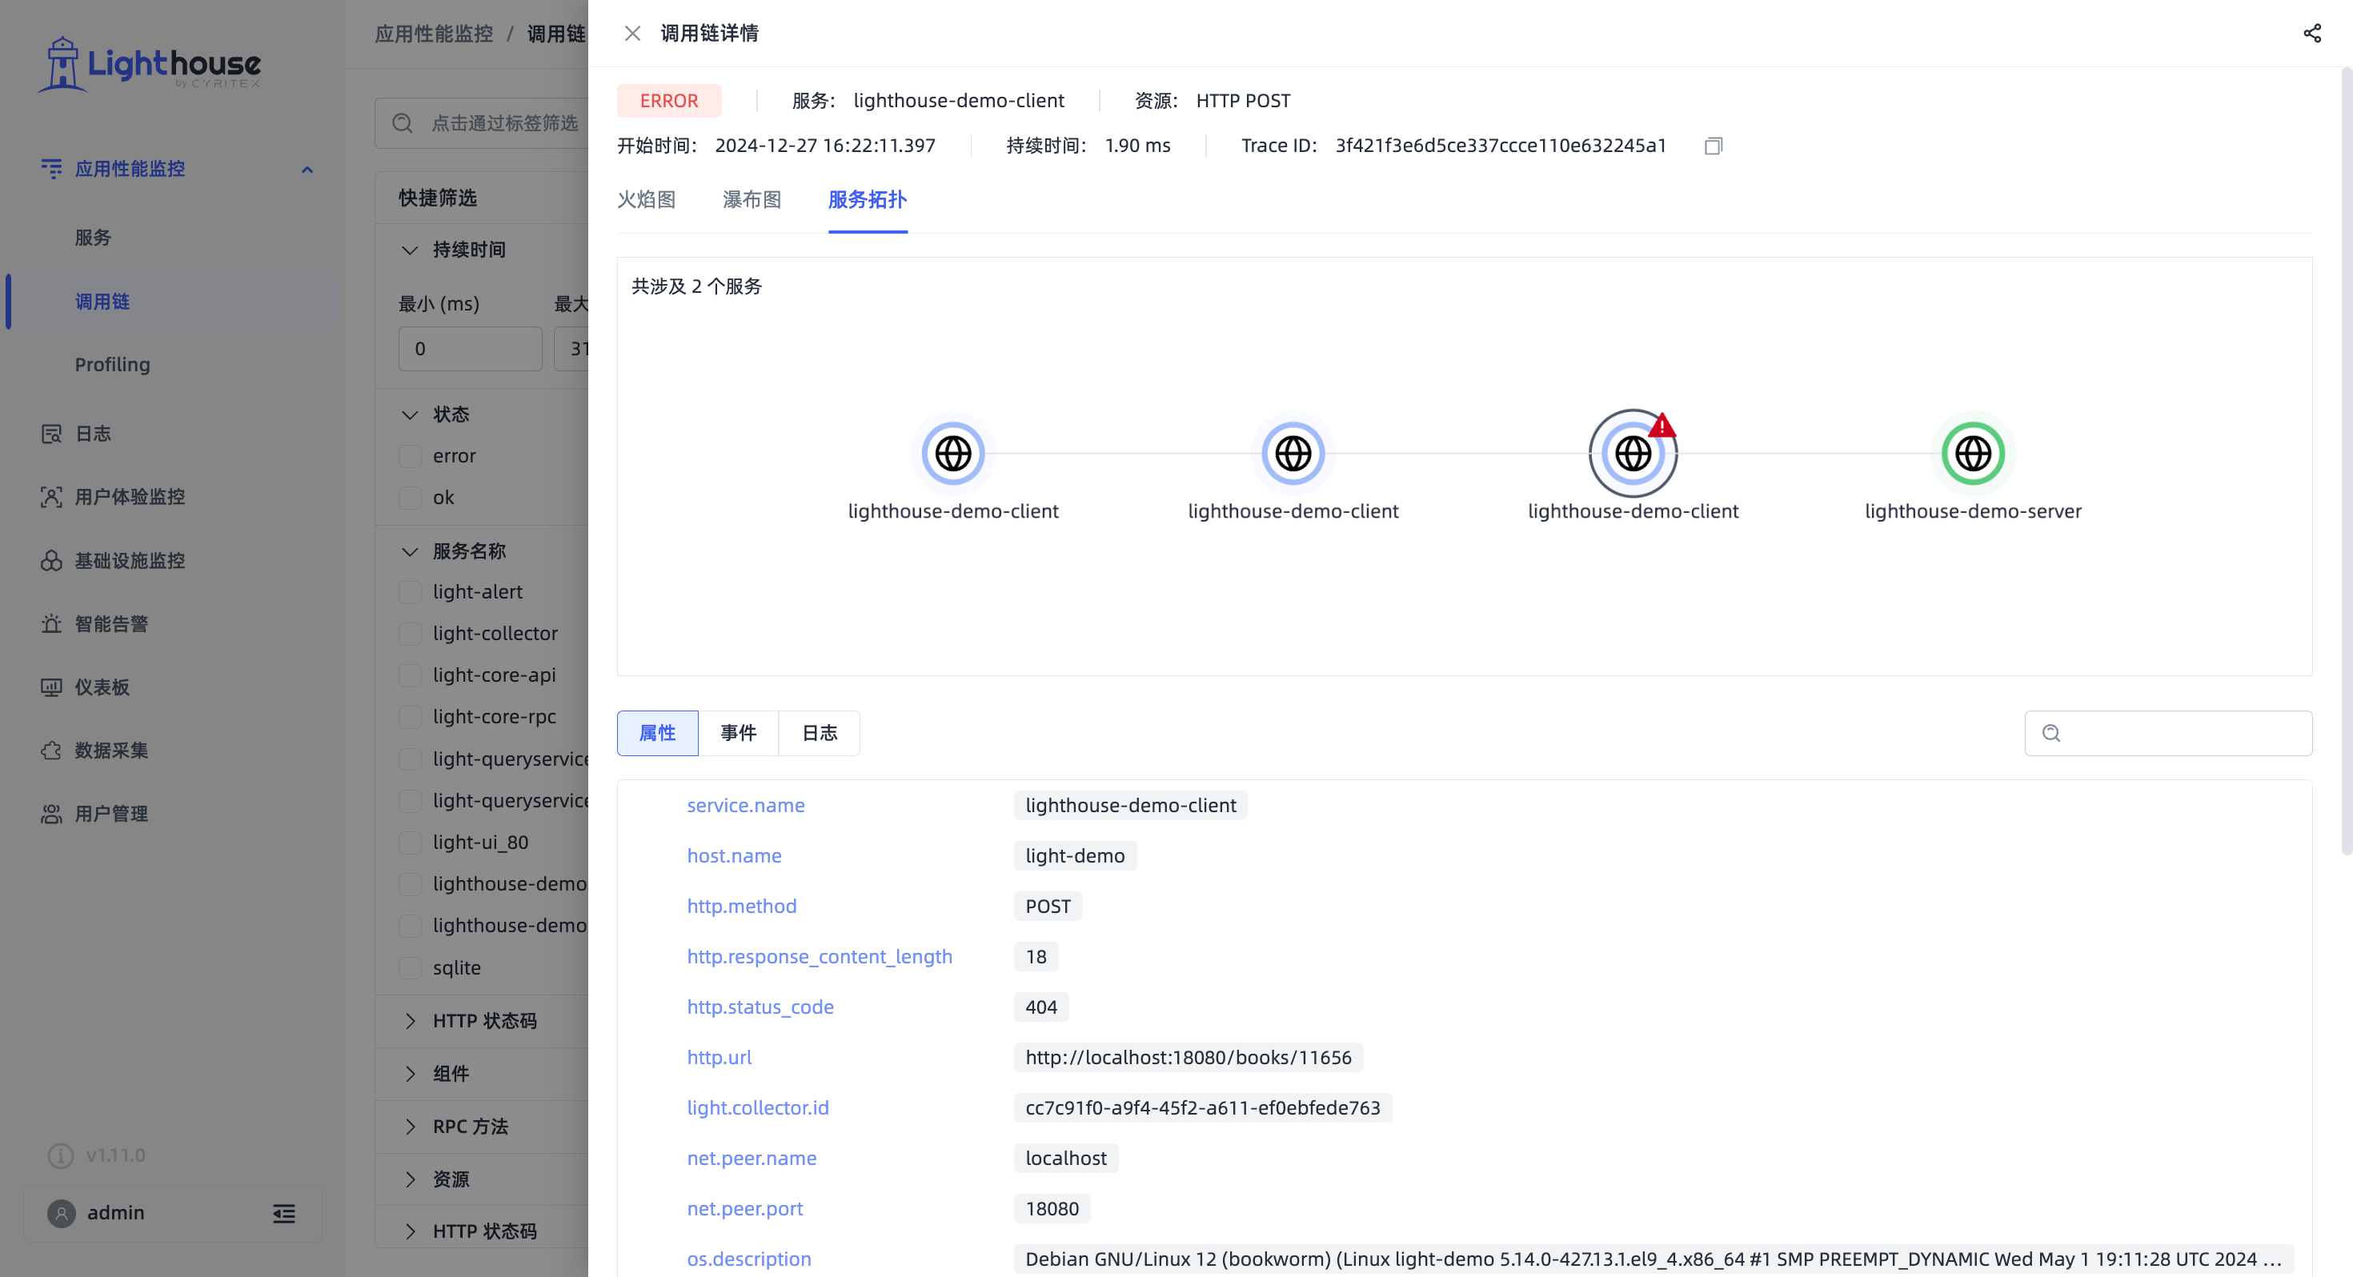This screenshot has height=1277, width=2353.
Task: Select the 属性 tab
Action: [x=658, y=734]
